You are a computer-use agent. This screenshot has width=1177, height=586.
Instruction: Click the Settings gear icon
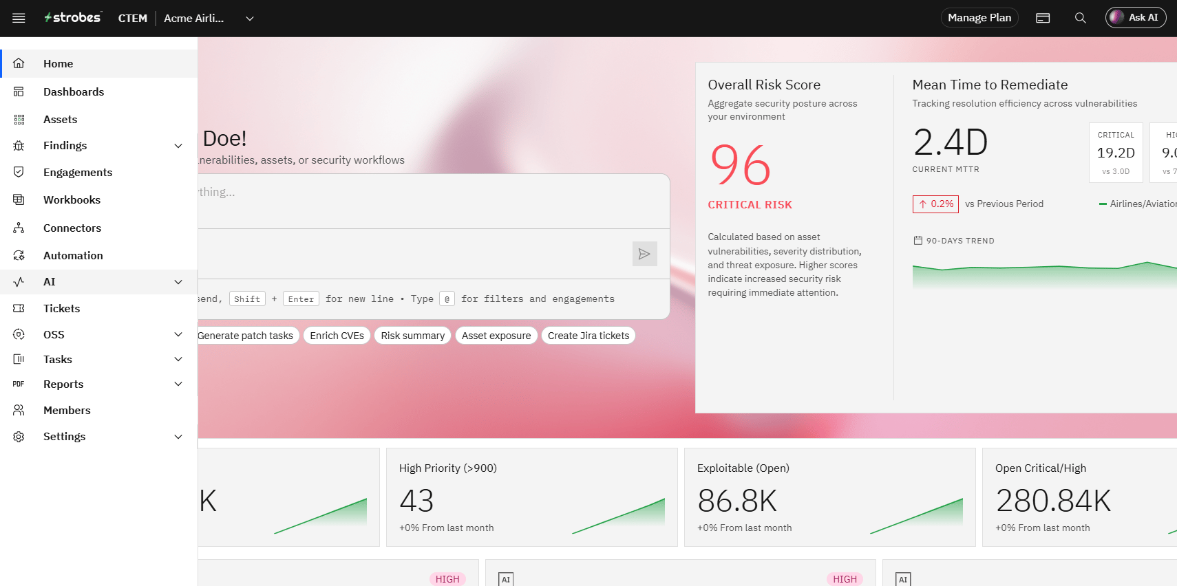[x=19, y=437]
